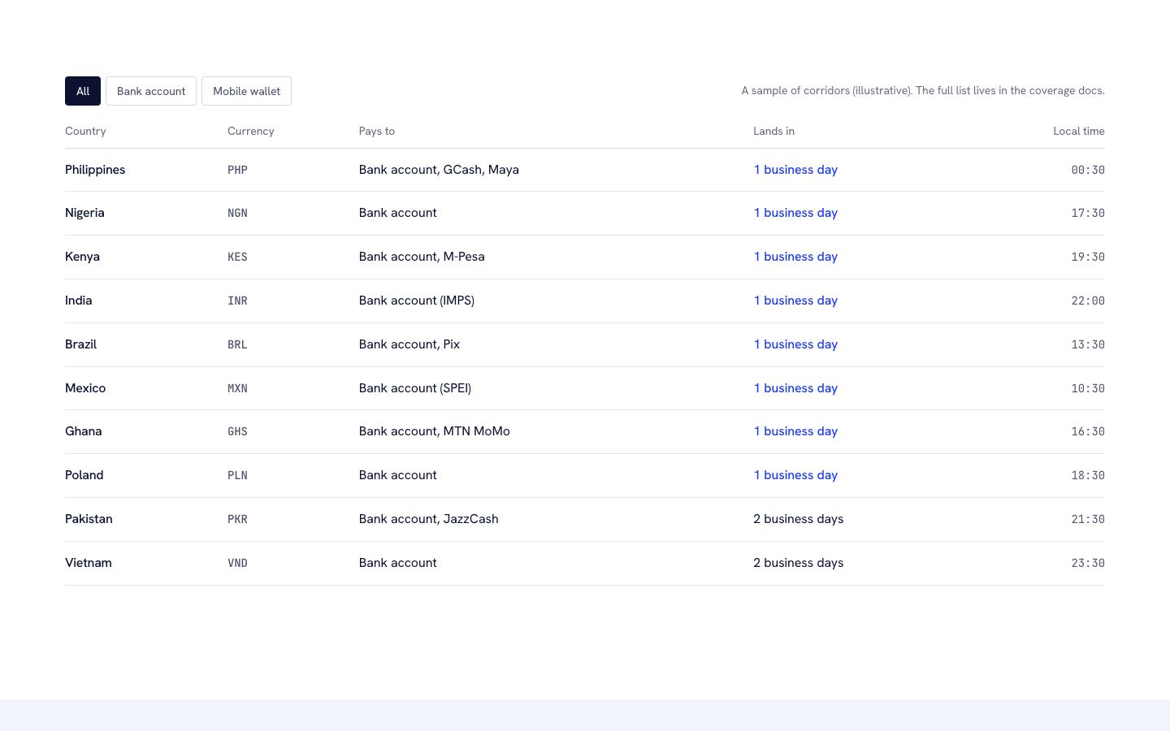Viewport: 1170px width, 731px height.
Task: Click the corridors sample note text
Action: pos(923,91)
